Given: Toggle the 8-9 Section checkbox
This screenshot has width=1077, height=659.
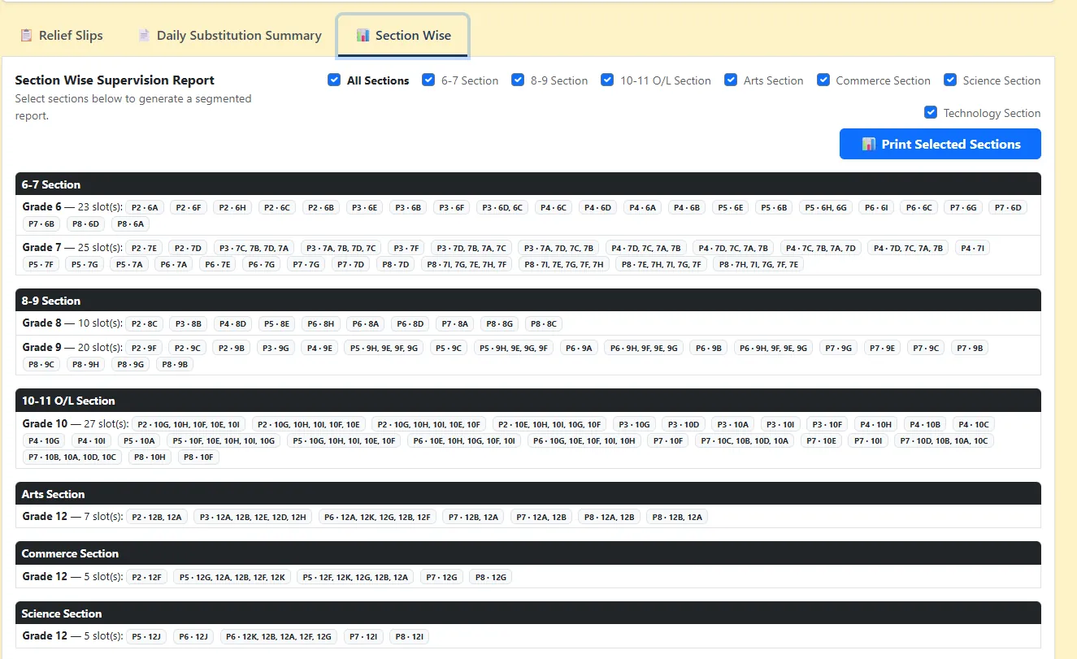Looking at the screenshot, I should coord(518,80).
